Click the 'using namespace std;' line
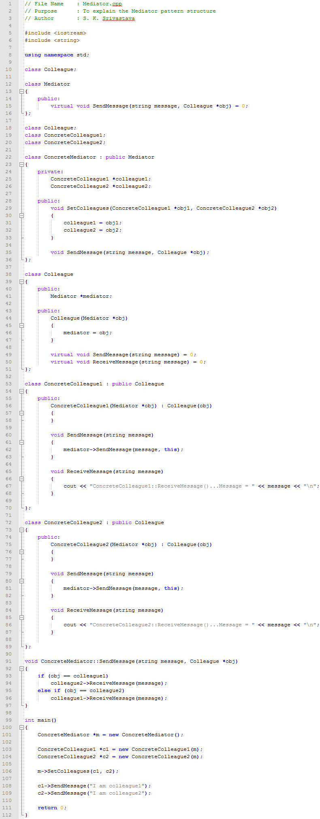The height and width of the screenshot is (819, 320). coord(57,55)
